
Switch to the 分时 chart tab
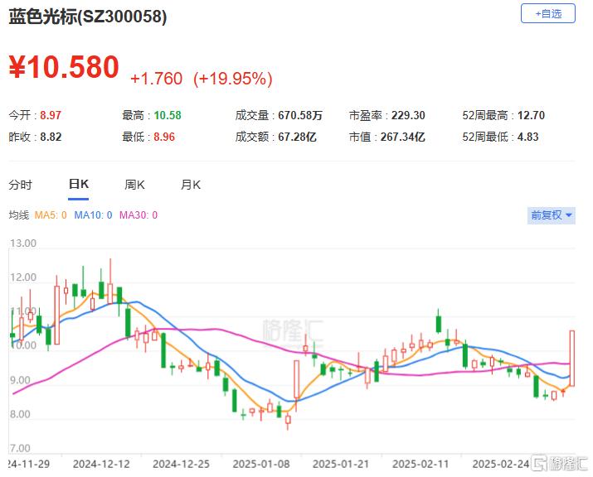tap(21, 185)
